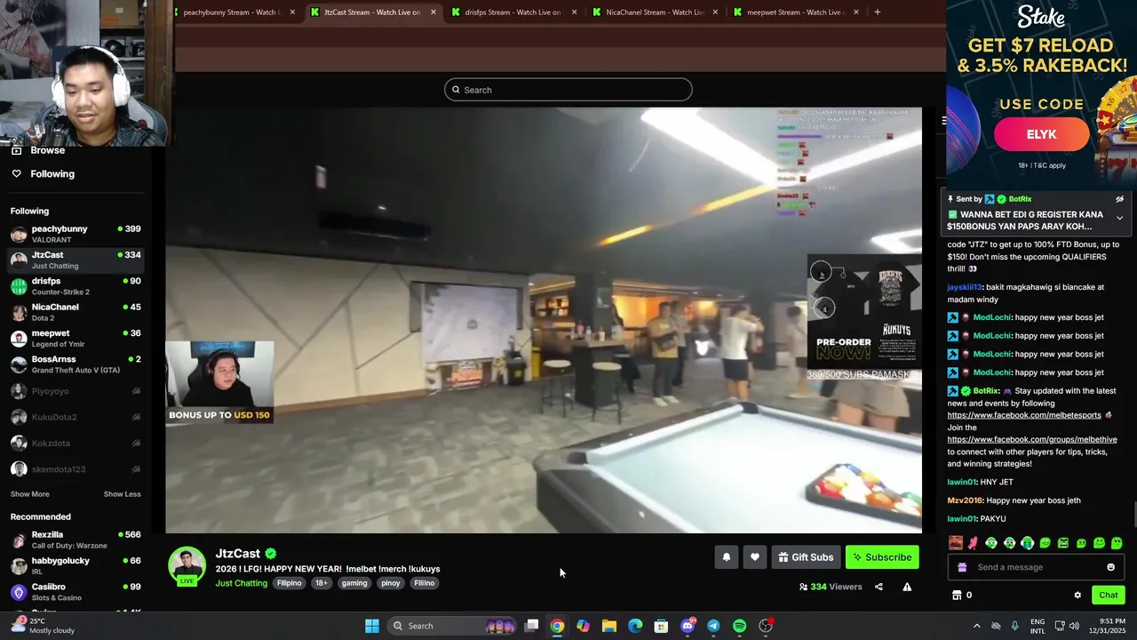Open the gift icon inside the message box
Viewport: 1137px width, 640px height.
click(962, 567)
